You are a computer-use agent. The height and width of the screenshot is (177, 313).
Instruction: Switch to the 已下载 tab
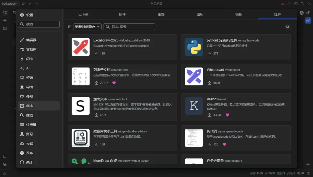click(83, 14)
